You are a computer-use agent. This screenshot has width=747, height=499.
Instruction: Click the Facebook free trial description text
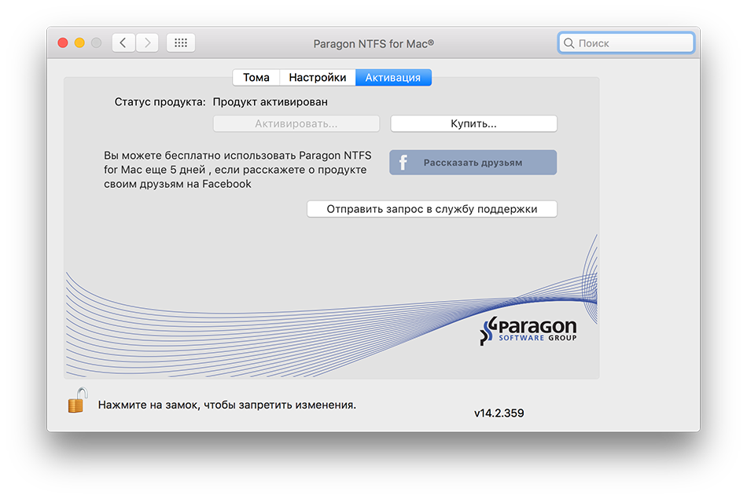pos(237,170)
